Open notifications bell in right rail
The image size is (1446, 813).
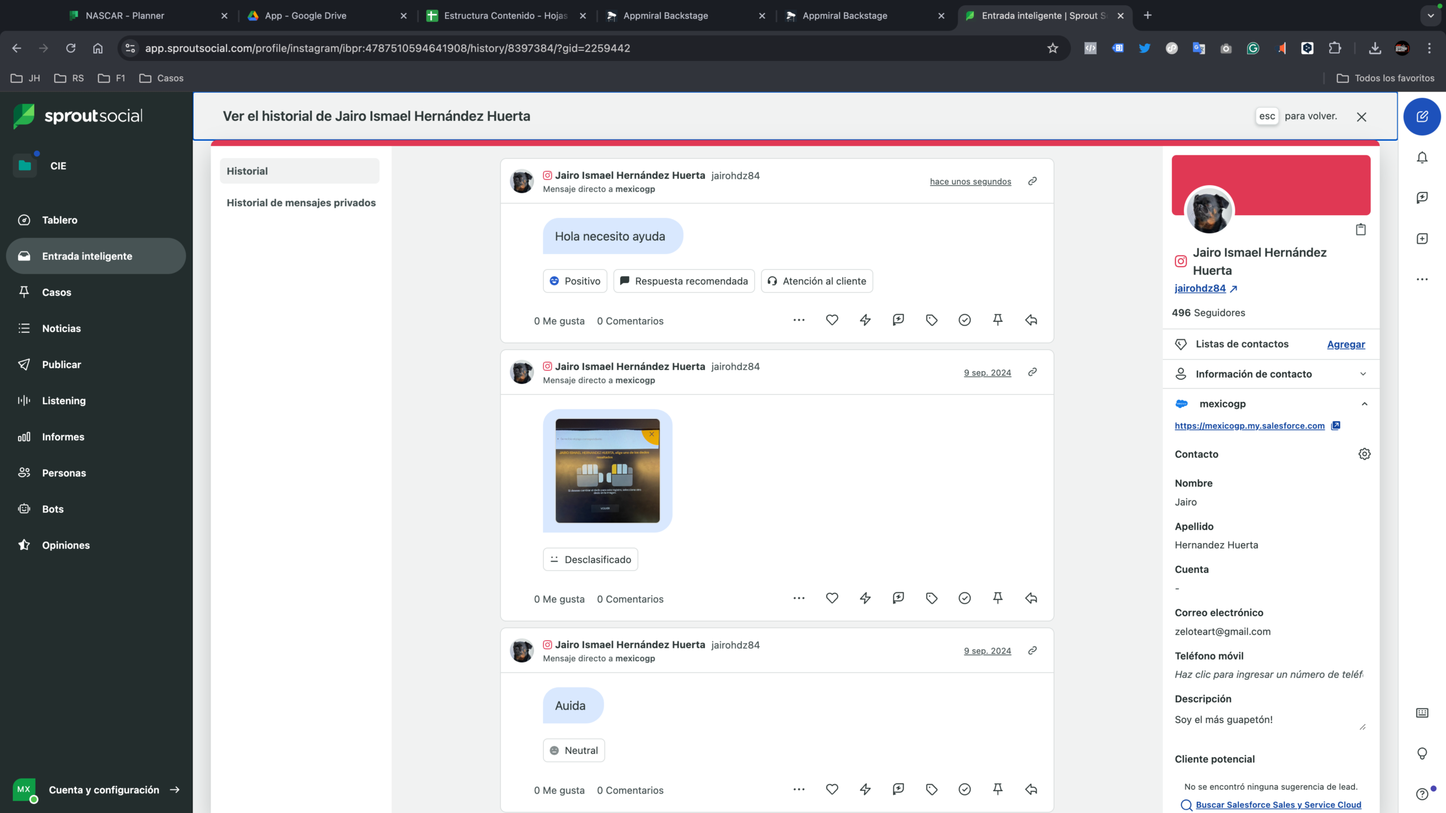[x=1422, y=158]
